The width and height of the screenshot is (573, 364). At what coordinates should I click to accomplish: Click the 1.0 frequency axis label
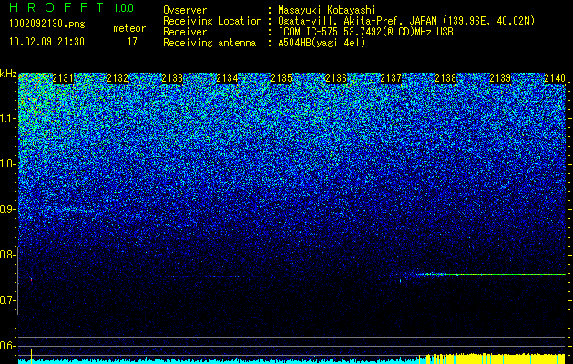(8, 164)
